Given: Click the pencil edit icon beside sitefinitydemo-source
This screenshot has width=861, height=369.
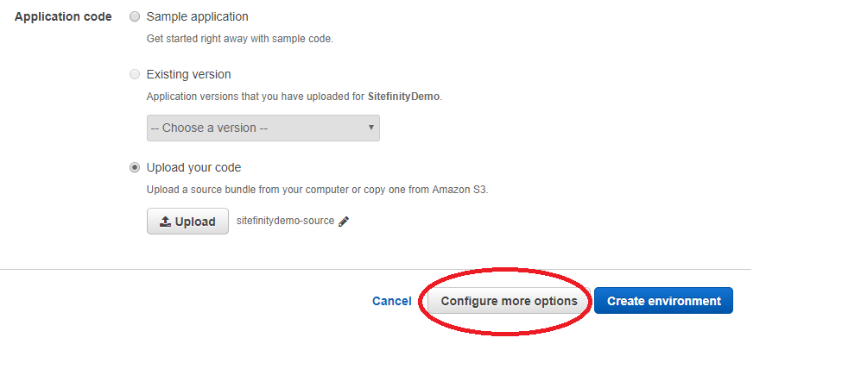Looking at the screenshot, I should (344, 222).
